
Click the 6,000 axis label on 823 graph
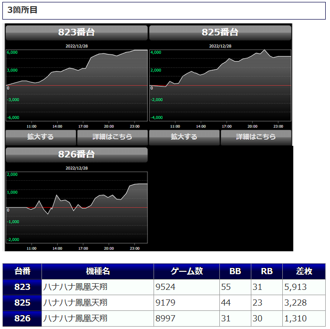pyautogui.click(x=12, y=52)
